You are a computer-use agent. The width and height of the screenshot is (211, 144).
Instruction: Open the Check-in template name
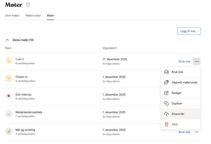[x=21, y=77]
